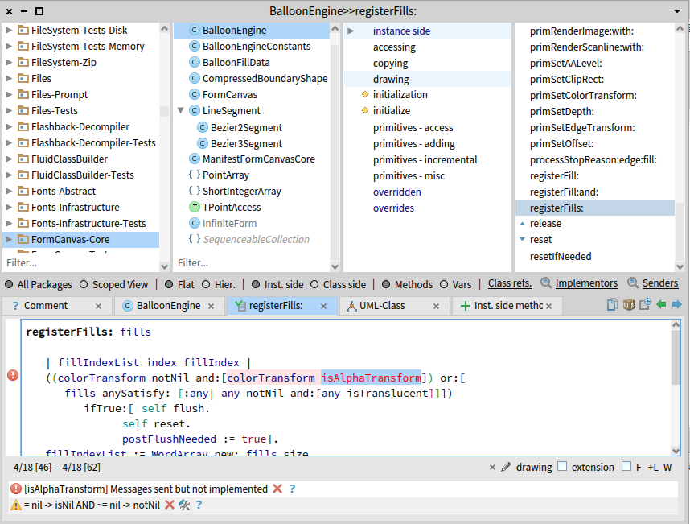
Task: Click the red error icon of isAlphaTransform critique
Action: click(x=16, y=489)
